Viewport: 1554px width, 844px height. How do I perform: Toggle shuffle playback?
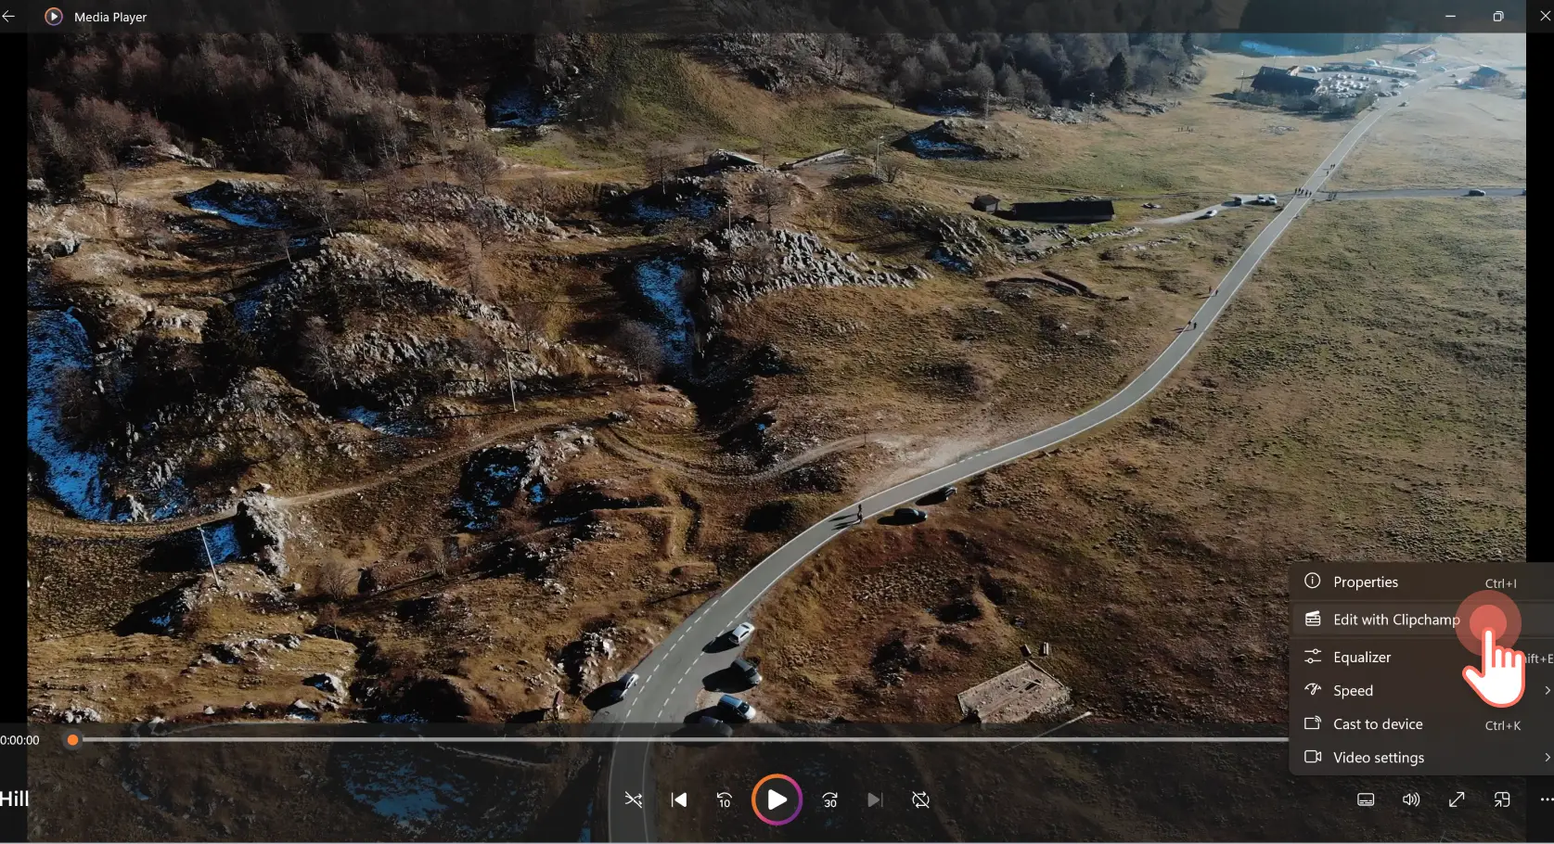click(633, 799)
